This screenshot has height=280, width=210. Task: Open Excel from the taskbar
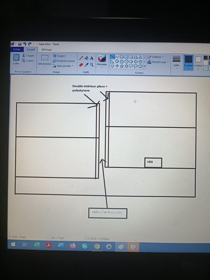[x=37, y=245]
